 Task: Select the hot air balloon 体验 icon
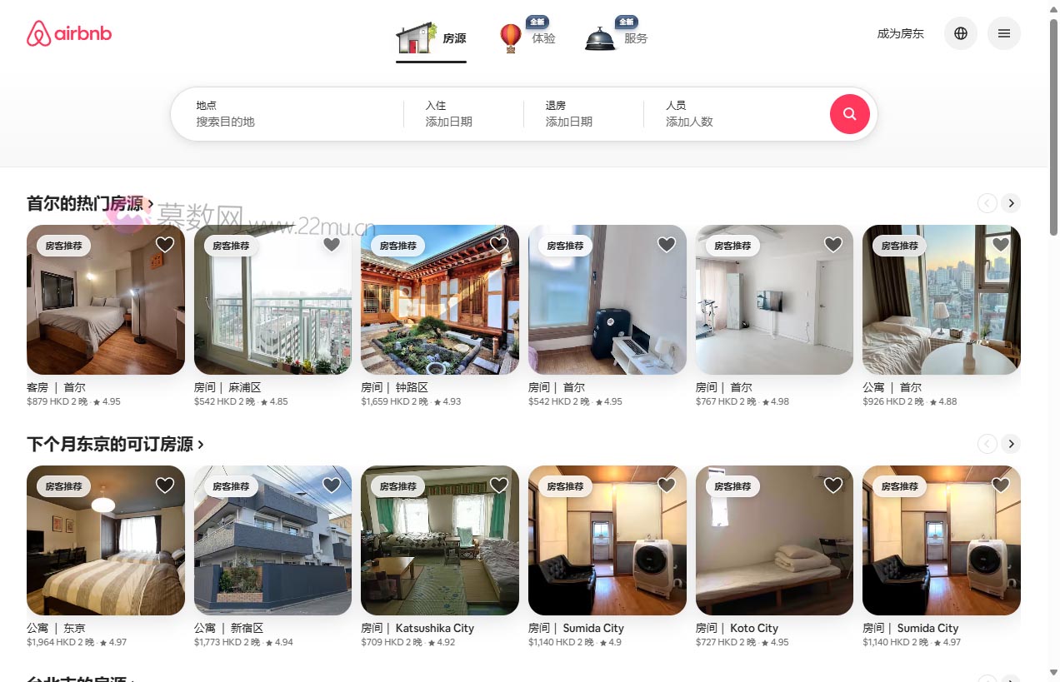tap(511, 37)
